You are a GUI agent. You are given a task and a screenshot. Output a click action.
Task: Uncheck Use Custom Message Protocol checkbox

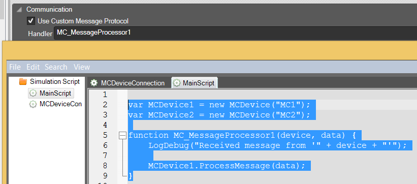point(31,20)
